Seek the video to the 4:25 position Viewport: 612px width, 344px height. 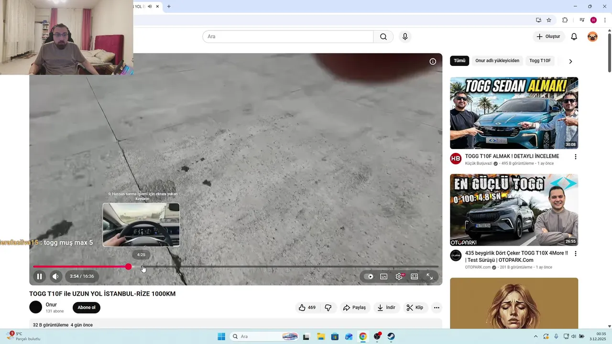pos(142,267)
